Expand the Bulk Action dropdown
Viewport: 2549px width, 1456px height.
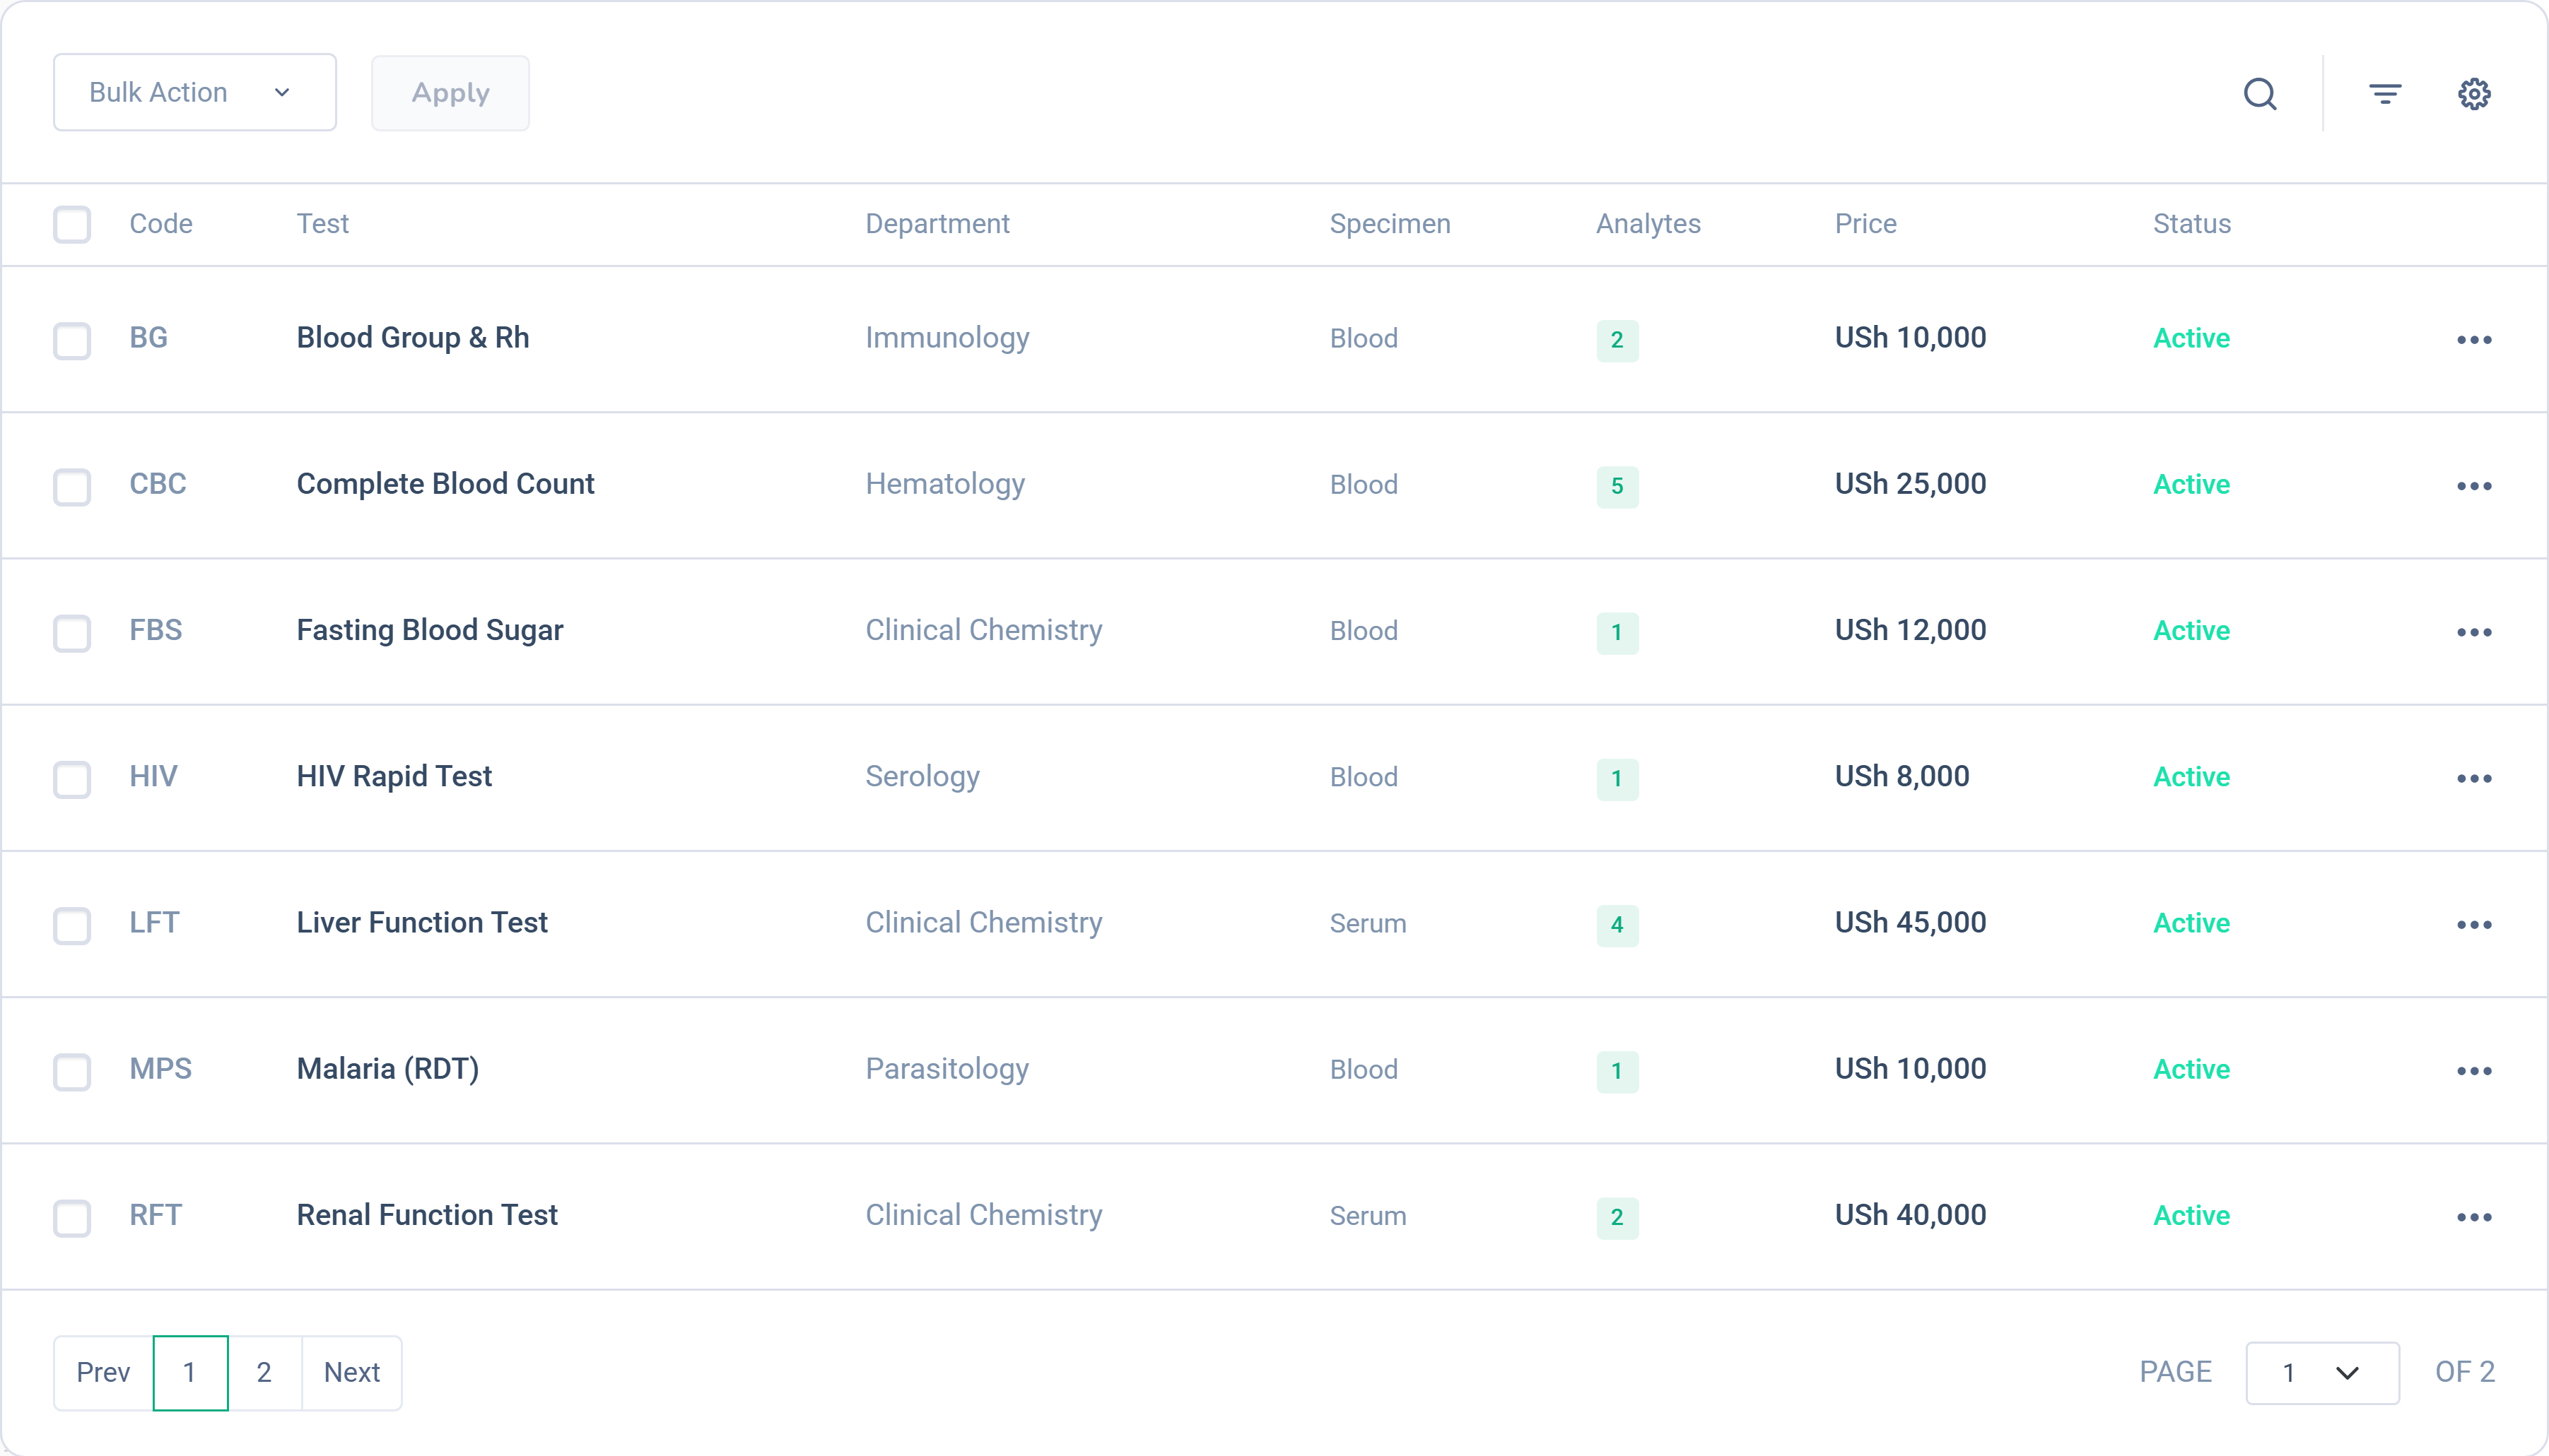[x=195, y=92]
